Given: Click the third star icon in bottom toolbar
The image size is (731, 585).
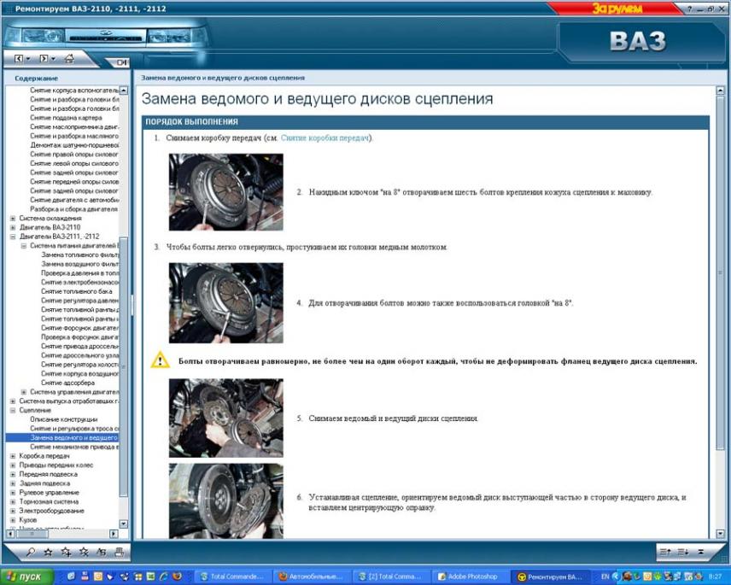Looking at the screenshot, I should click(84, 553).
